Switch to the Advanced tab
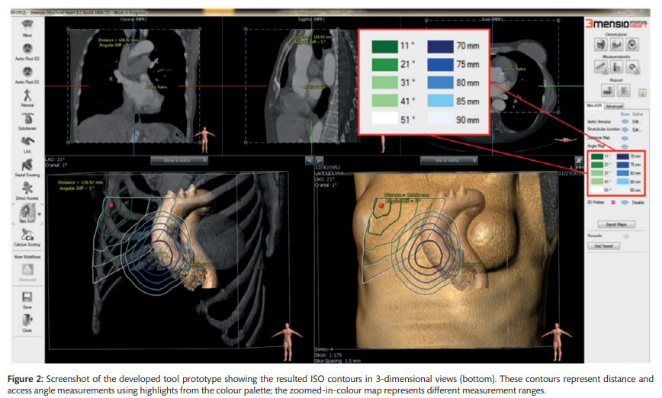The image size is (662, 398). (x=614, y=106)
